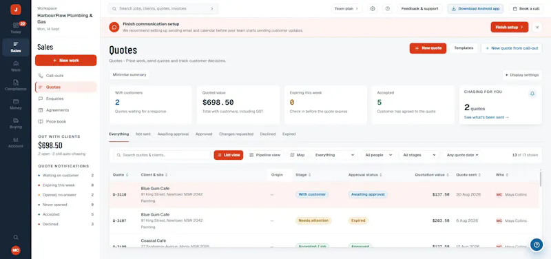
Task: Click the Finish setup button
Action: click(x=509, y=27)
